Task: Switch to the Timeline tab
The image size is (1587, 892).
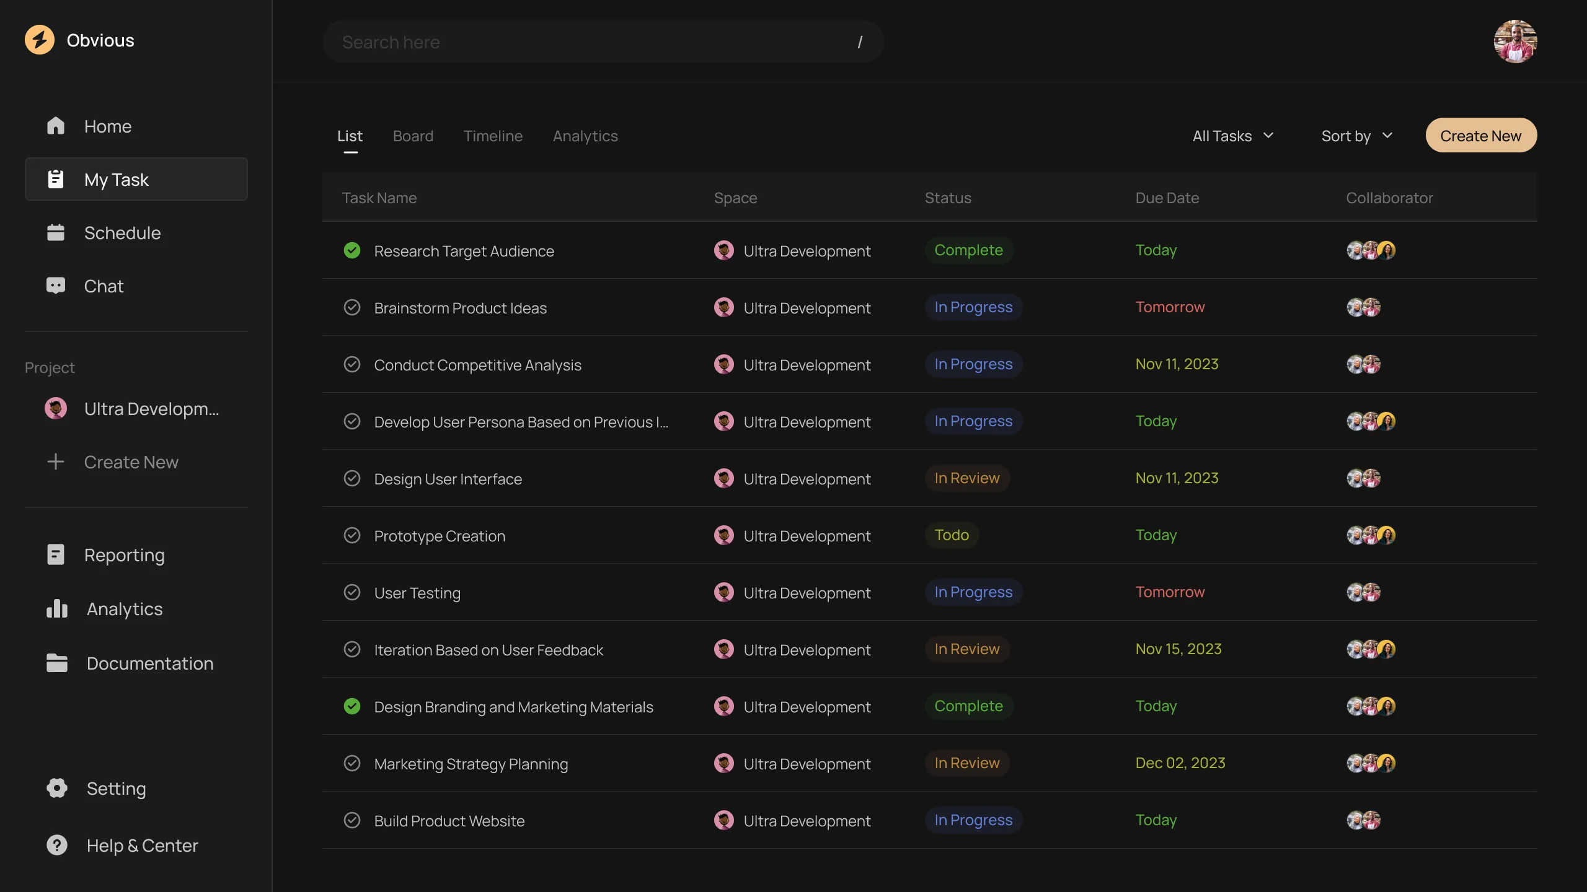Action: pos(493,136)
